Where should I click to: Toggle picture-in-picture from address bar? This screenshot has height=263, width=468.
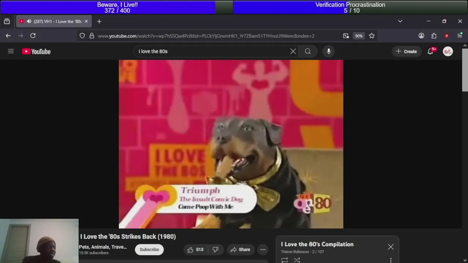point(346,36)
